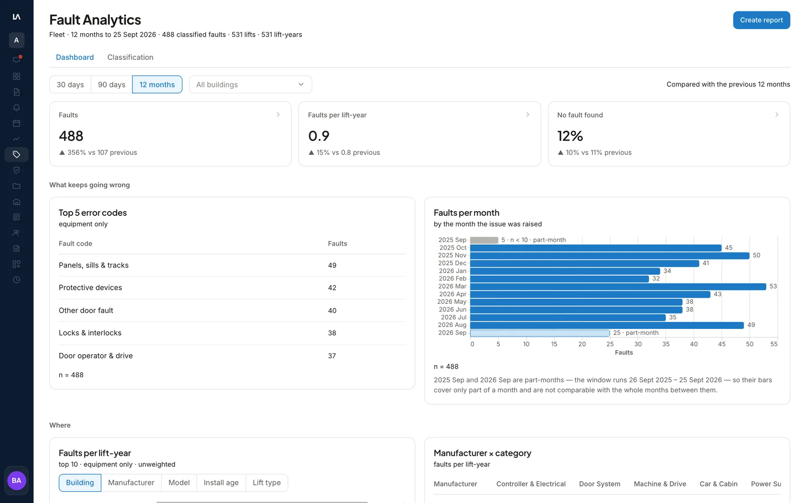Select the tag icon in the sidebar

(x=17, y=154)
